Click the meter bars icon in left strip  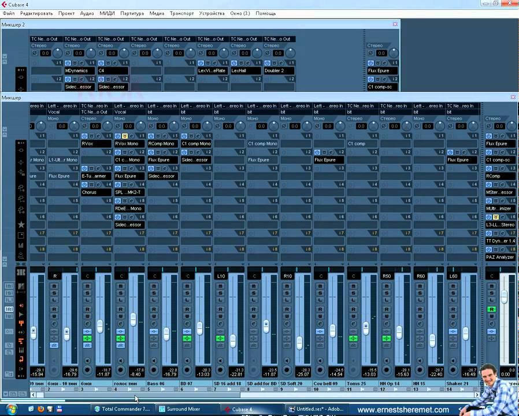[x=21, y=245]
